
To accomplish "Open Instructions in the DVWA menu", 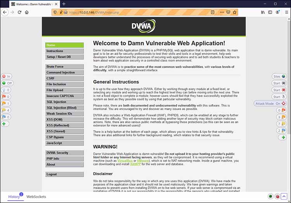I will (x=64, y=51).
